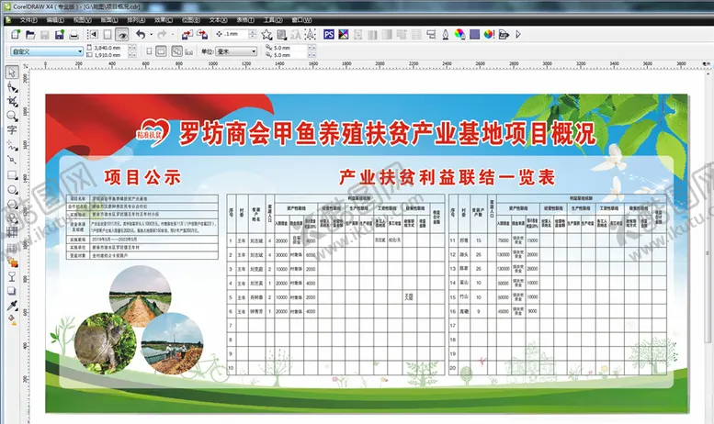Open the 文件(F) menu
This screenshot has height=424, width=714.
click(x=28, y=20)
